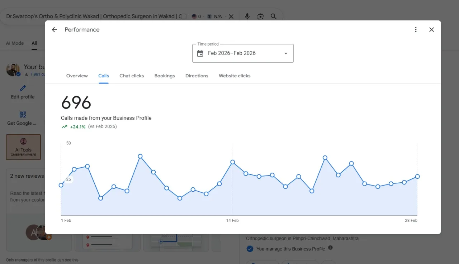Select the Directions tab
Viewport: 459px width, 264px height.
[197, 76]
